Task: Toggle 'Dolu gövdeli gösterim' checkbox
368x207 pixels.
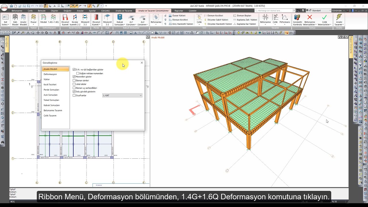Action: click(74, 92)
